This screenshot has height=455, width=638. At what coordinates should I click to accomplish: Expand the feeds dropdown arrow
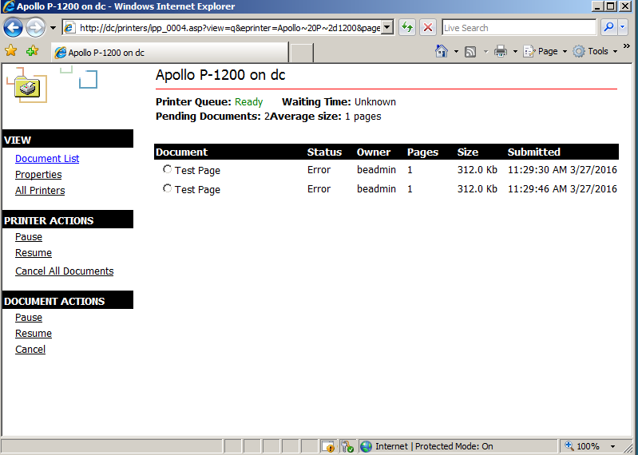pos(485,52)
